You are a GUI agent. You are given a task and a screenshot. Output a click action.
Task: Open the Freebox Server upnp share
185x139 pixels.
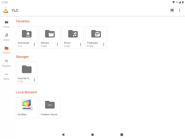(50, 108)
